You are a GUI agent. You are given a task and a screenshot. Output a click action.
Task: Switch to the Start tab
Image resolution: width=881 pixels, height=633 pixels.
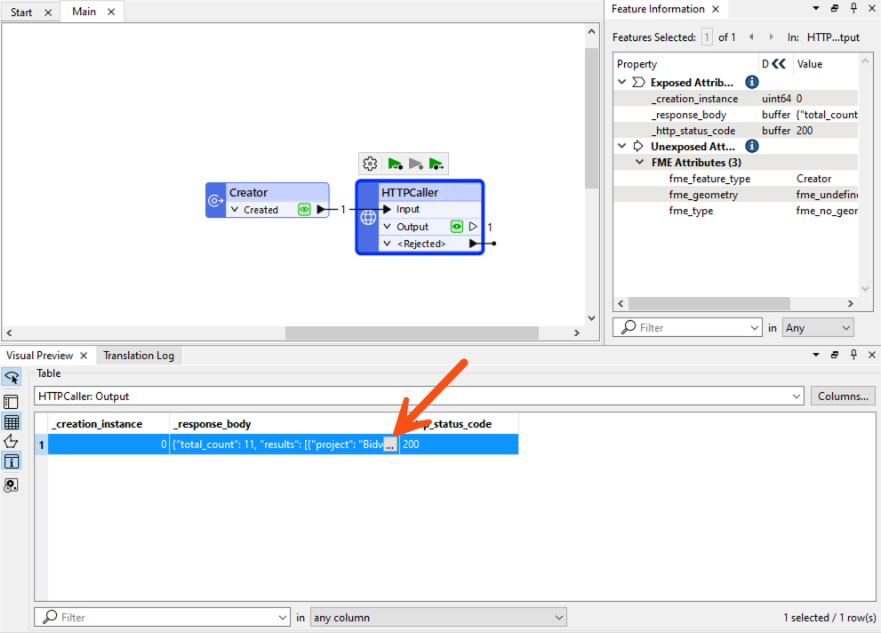click(x=21, y=12)
